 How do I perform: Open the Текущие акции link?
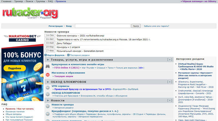click(63, 76)
